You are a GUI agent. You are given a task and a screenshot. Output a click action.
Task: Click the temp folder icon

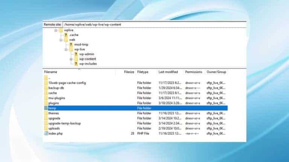(x=46, y=108)
